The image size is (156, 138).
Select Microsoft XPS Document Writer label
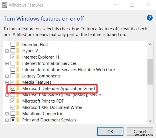pos(52,107)
